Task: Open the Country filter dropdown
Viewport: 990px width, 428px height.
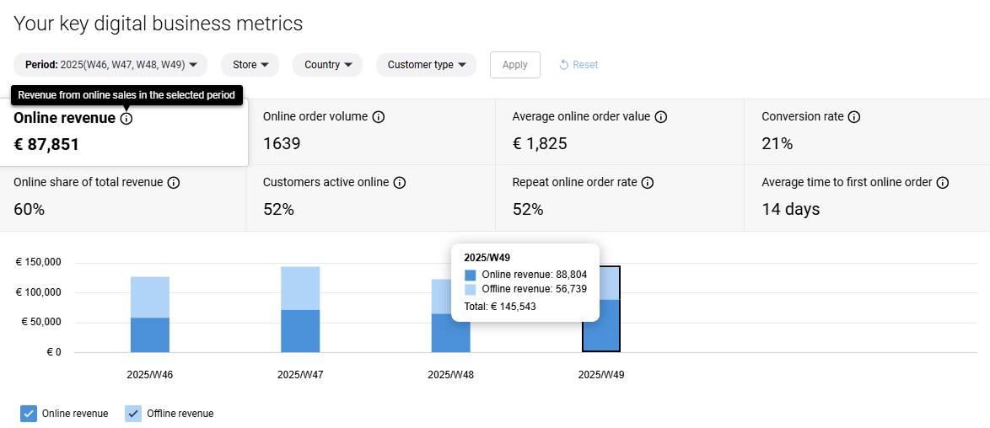Action: tap(327, 65)
